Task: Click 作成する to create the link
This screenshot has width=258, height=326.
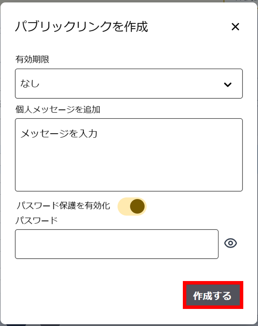Action: point(213,296)
